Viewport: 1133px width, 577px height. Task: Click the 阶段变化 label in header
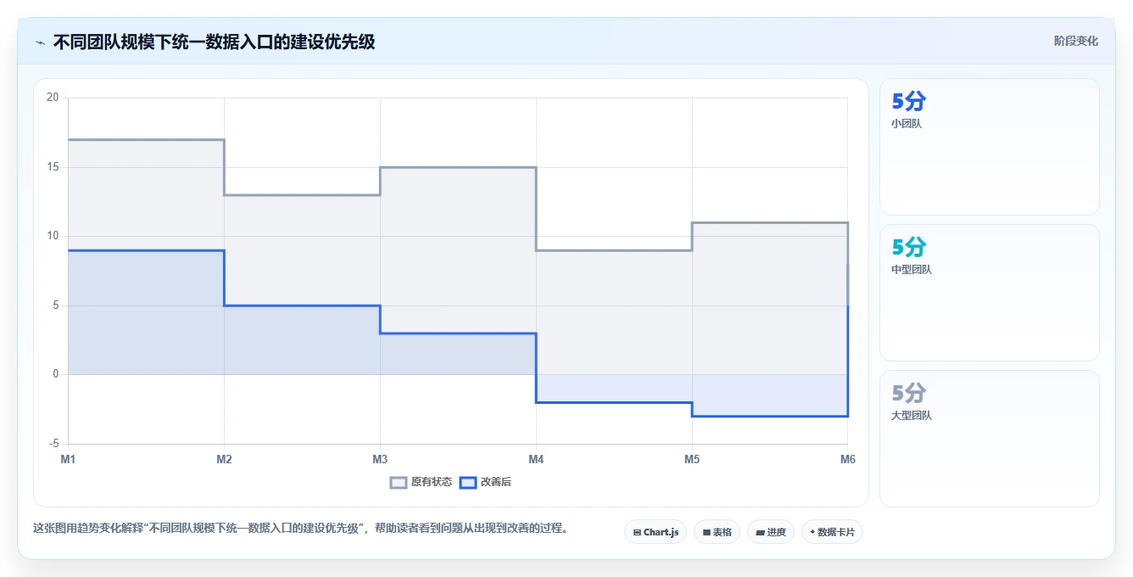[x=1075, y=41]
